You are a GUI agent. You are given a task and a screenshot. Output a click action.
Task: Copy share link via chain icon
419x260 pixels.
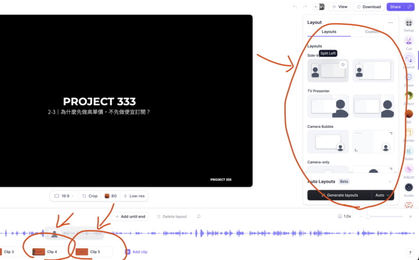click(409, 6)
